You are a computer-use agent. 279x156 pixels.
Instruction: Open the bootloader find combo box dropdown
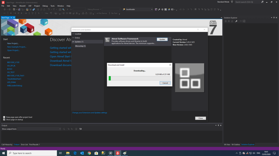[152, 9]
